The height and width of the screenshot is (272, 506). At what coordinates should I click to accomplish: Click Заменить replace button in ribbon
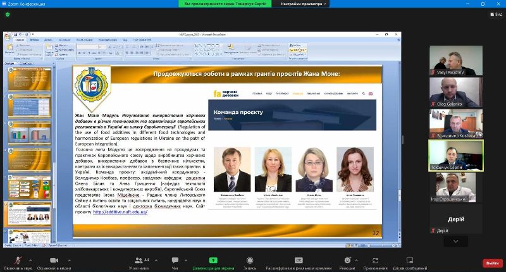297,50
